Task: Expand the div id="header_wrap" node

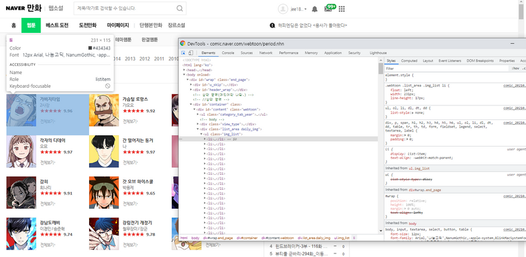Action: [x=191, y=90]
